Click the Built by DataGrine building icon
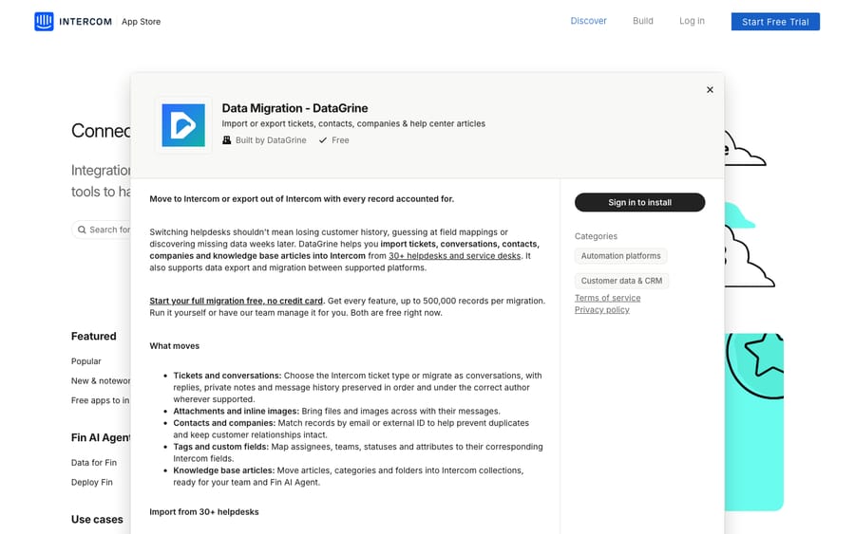 226,140
